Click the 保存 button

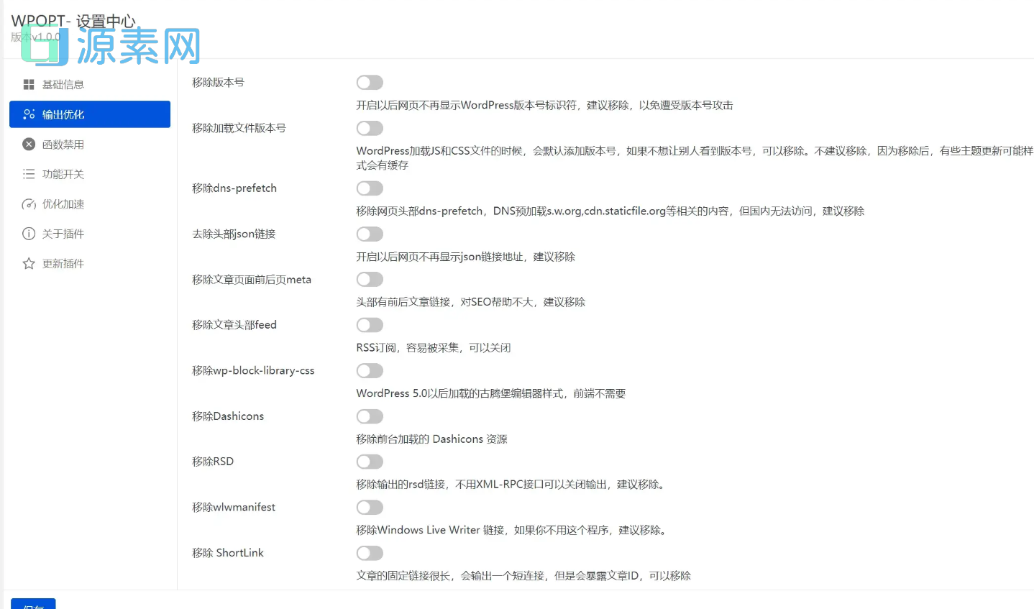[x=33, y=605]
